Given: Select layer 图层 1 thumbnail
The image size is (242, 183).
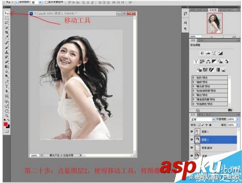Looking at the screenshot, I should click(x=197, y=132).
